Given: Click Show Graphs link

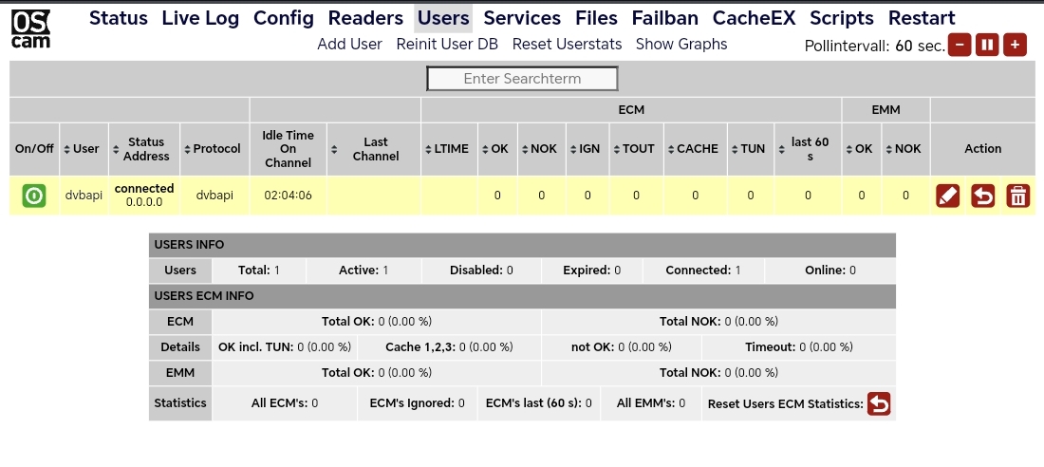Looking at the screenshot, I should point(681,45).
